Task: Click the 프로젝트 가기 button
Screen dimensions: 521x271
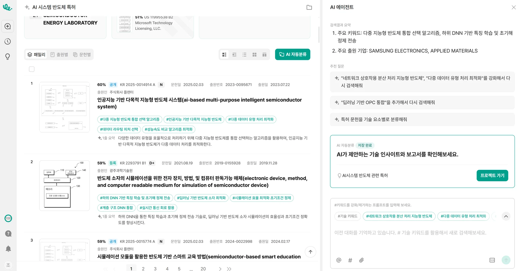Action: pyautogui.click(x=492, y=176)
